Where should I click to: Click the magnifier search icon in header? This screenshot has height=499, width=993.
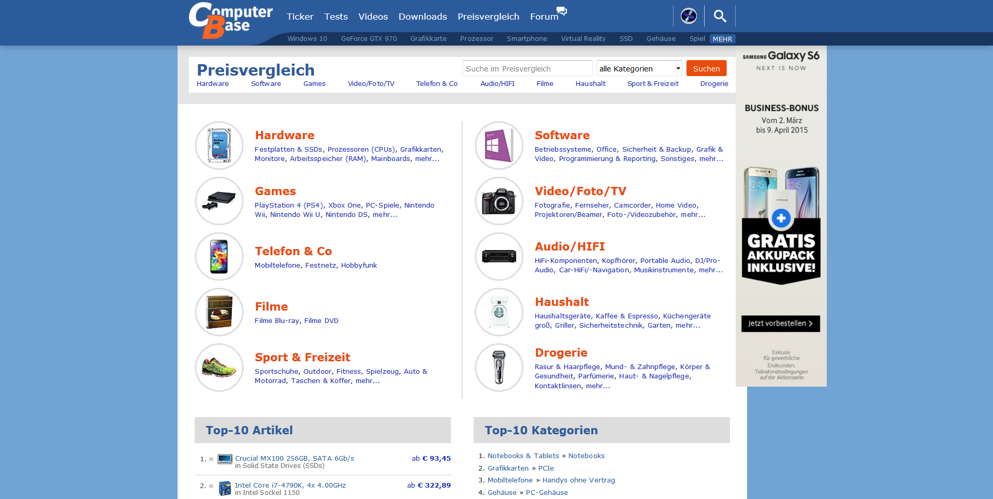point(720,16)
